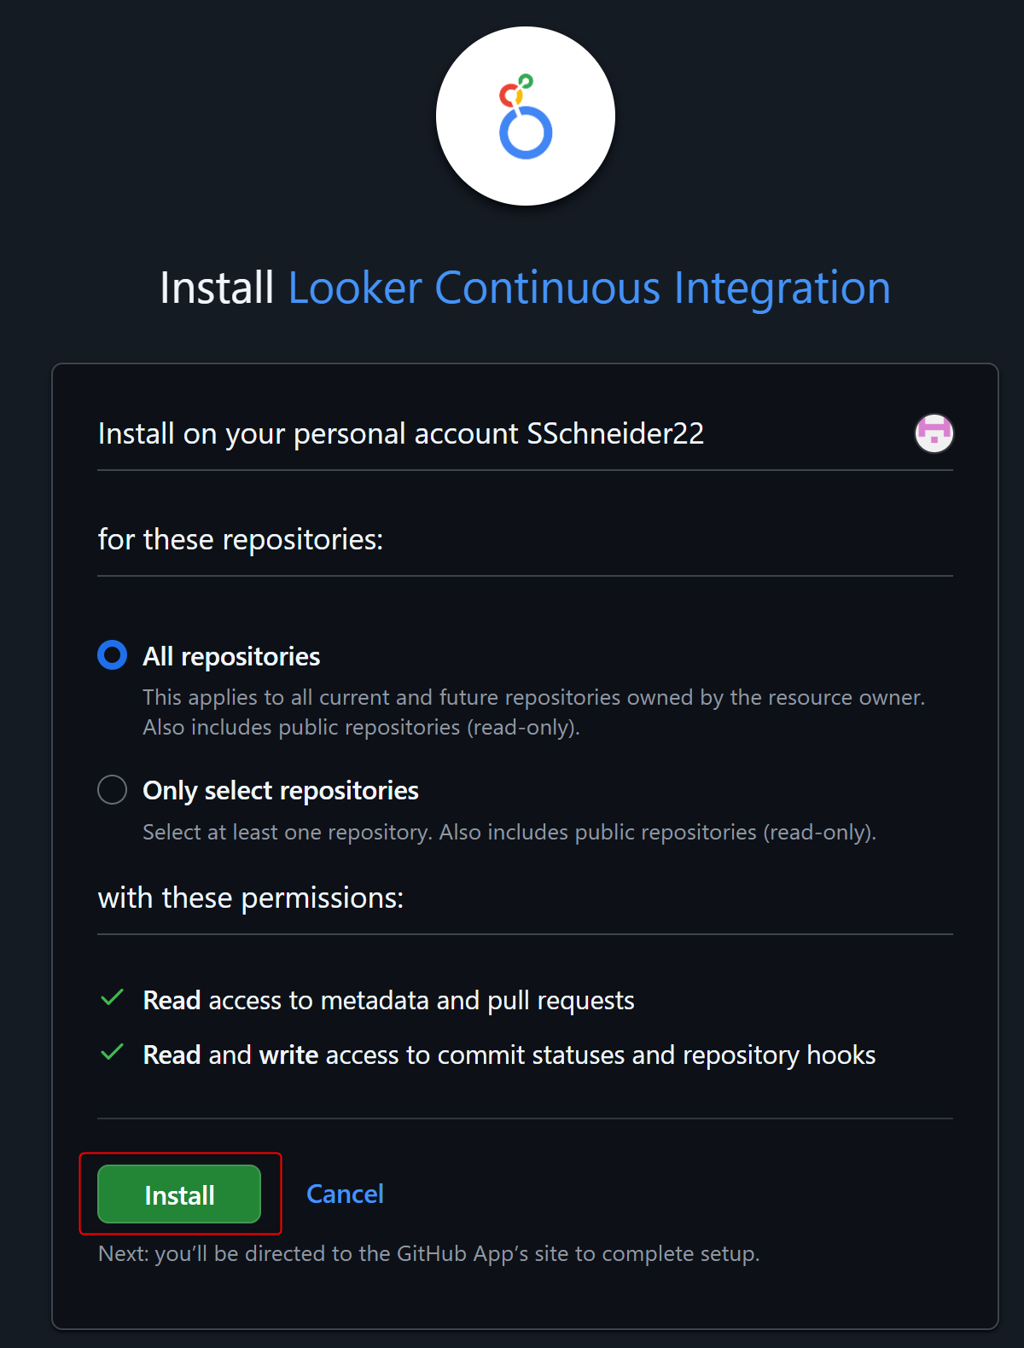Click the green checkmark beside metadata read access

coord(113,998)
